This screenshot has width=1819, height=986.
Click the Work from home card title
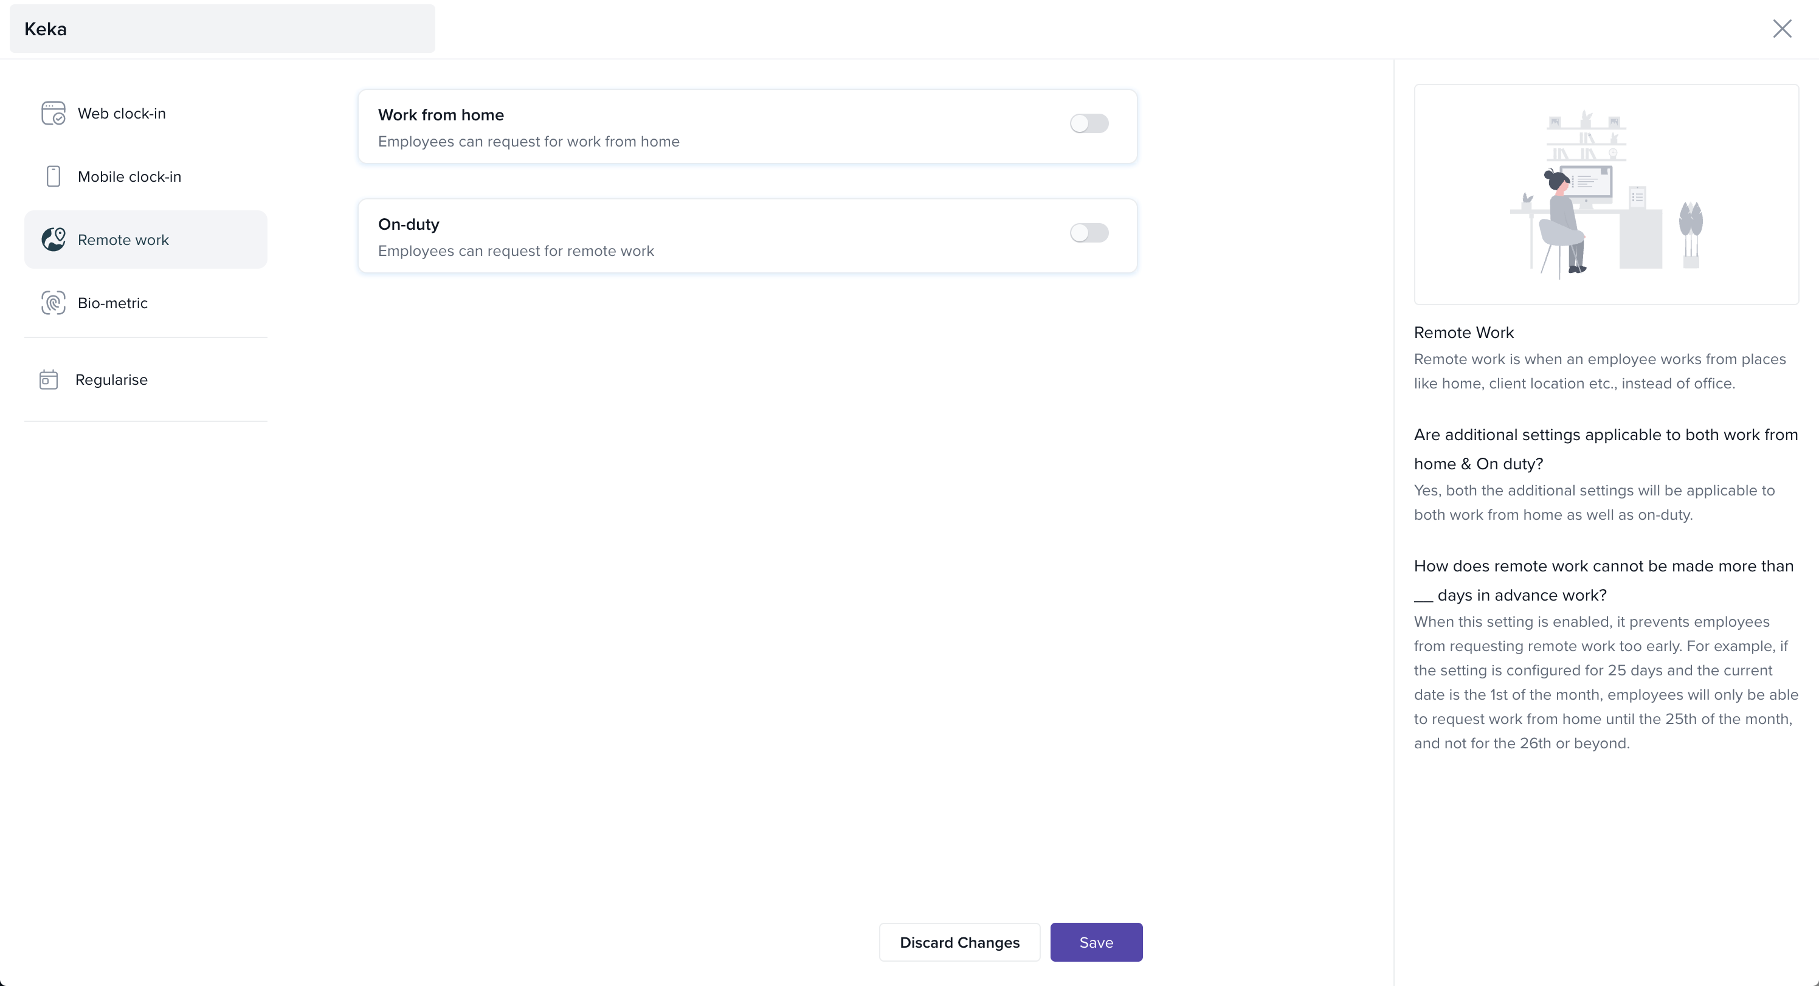click(441, 115)
